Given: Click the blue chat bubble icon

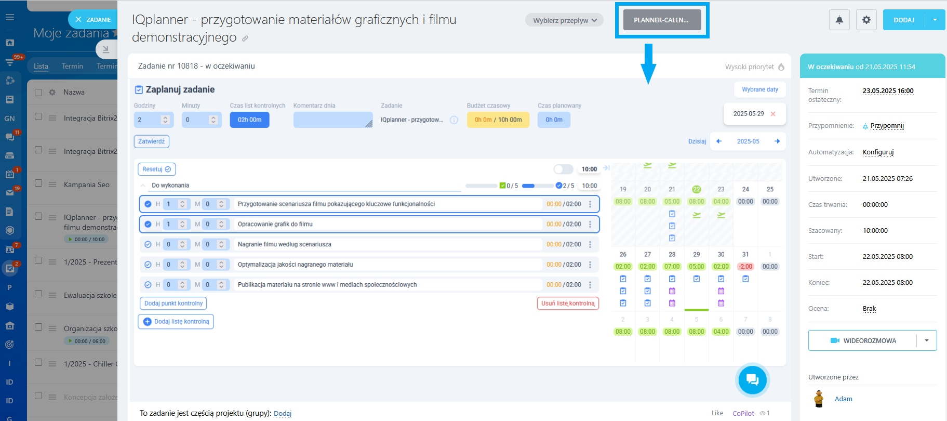Looking at the screenshot, I should (x=752, y=380).
